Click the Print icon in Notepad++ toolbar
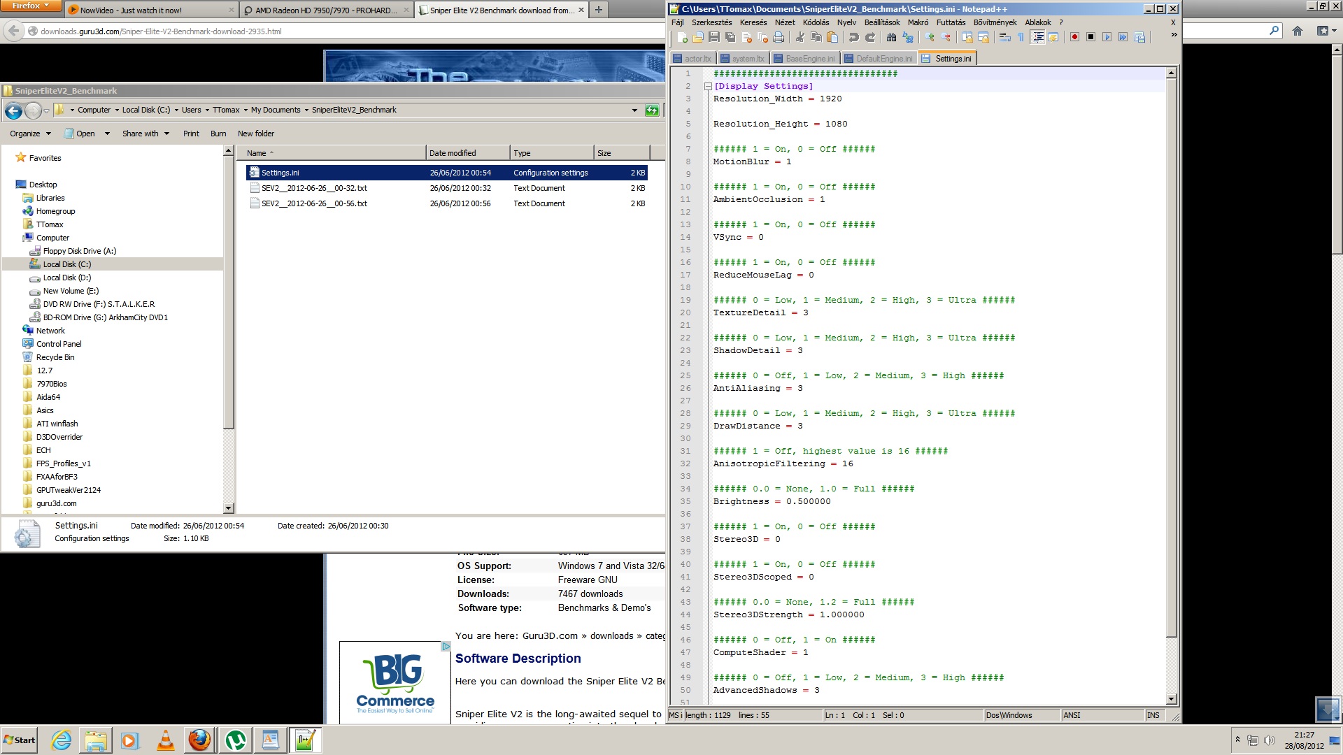1343x755 pixels. 779,37
